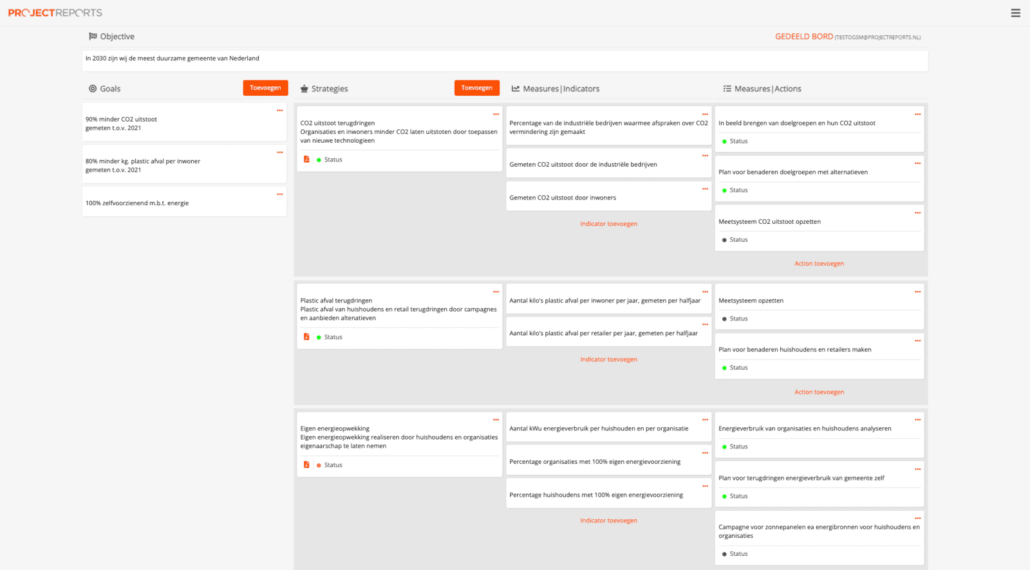The height and width of the screenshot is (570, 1030).
Task: Click Status text on Plan benaderen huishoudens
Action: (738, 368)
